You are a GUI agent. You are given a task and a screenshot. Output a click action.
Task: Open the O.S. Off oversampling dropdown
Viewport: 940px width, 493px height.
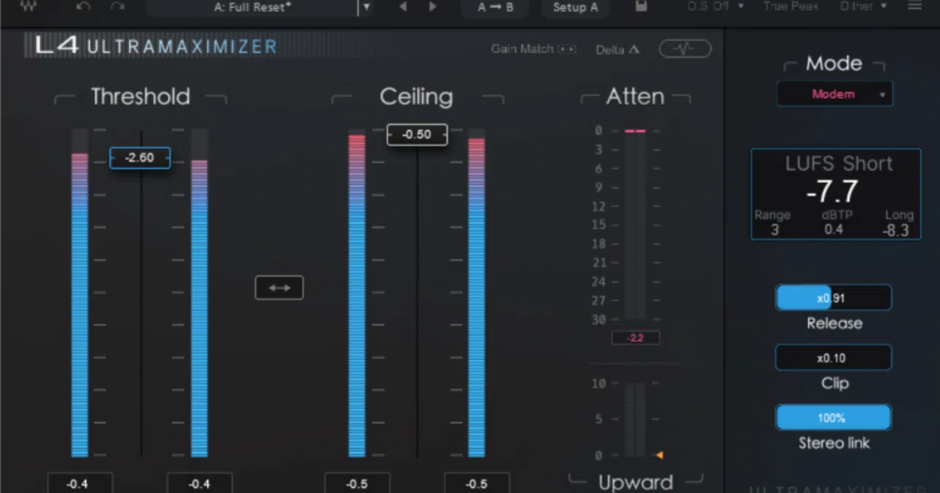715,6
